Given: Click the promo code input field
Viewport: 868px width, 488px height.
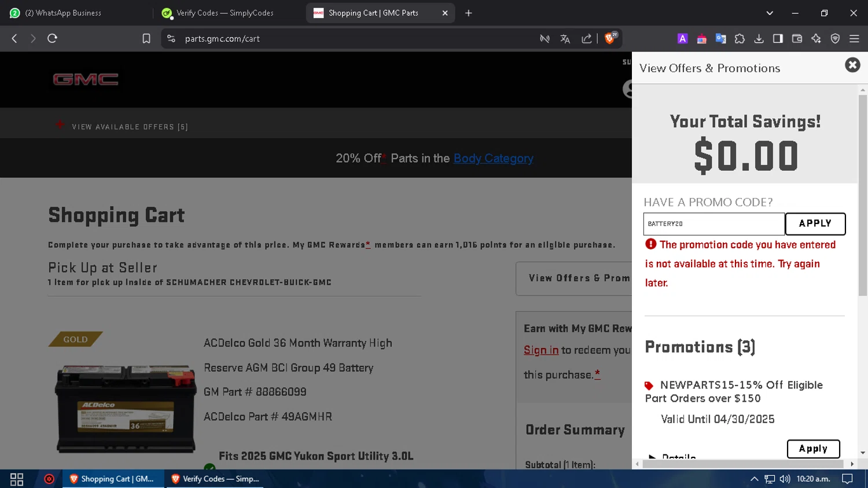Looking at the screenshot, I should [x=714, y=223].
